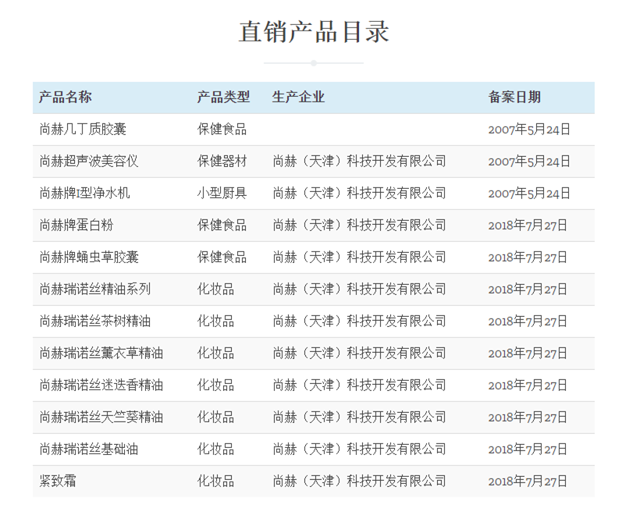
Task: Select product name 尚赫牌蛹虫草胶囊
Action: [x=89, y=258]
